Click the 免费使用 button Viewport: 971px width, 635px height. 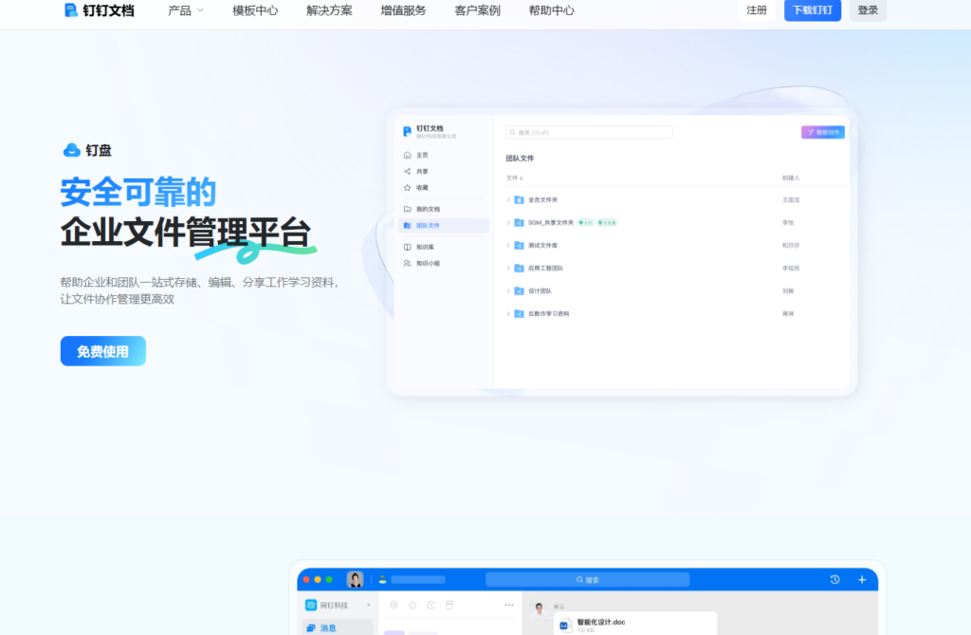(102, 350)
